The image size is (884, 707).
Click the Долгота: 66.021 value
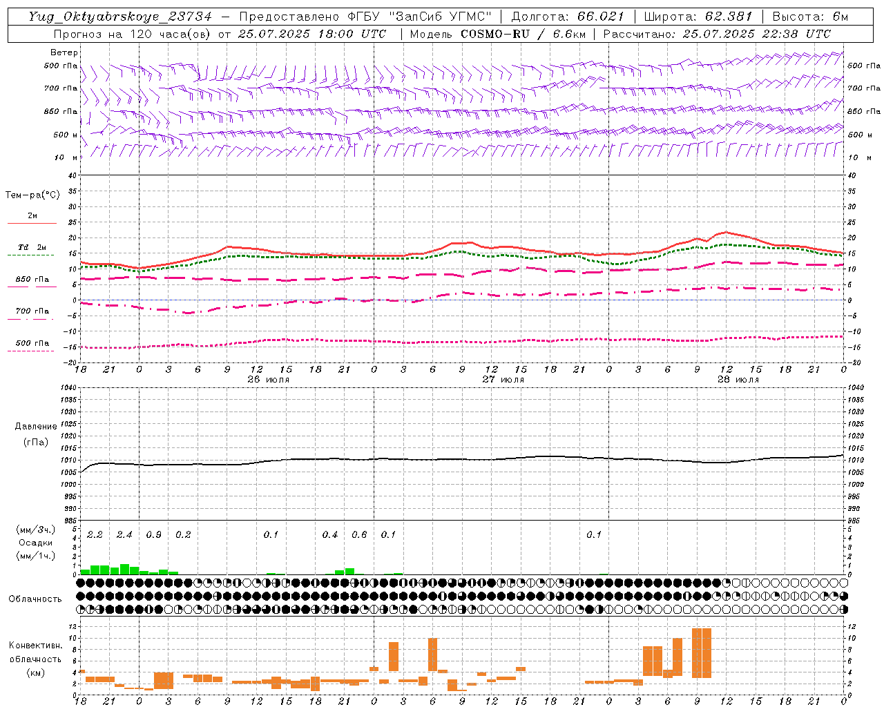tap(568, 17)
